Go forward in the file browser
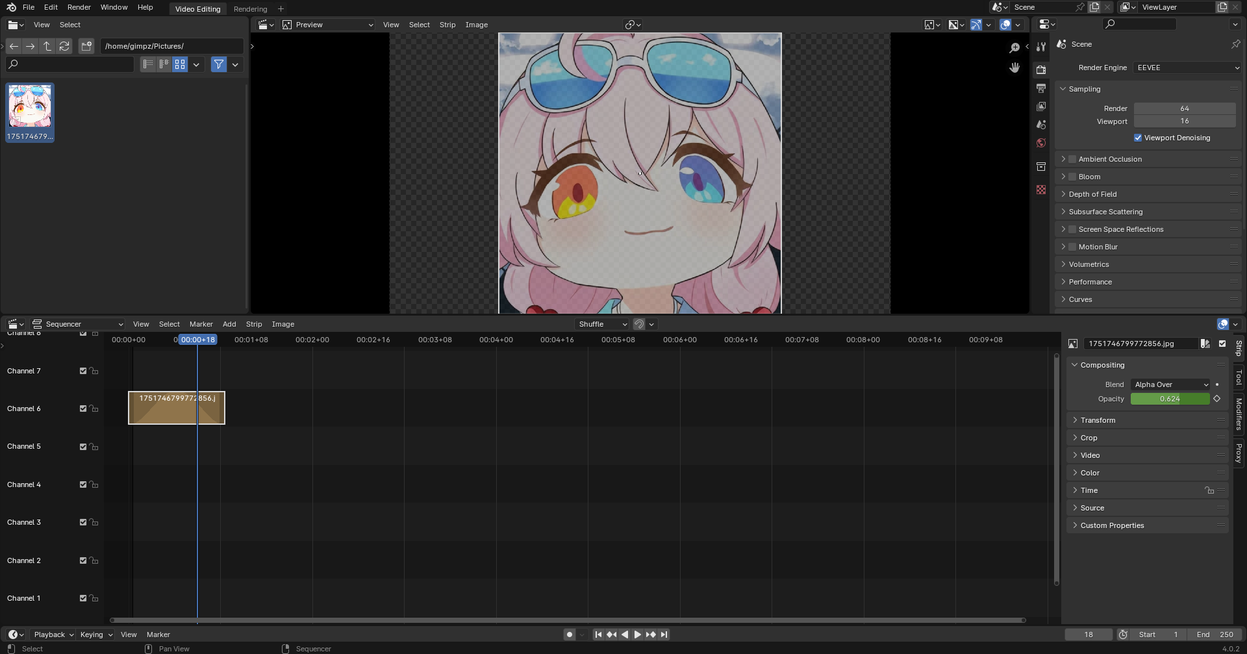The image size is (1247, 654). point(30,46)
